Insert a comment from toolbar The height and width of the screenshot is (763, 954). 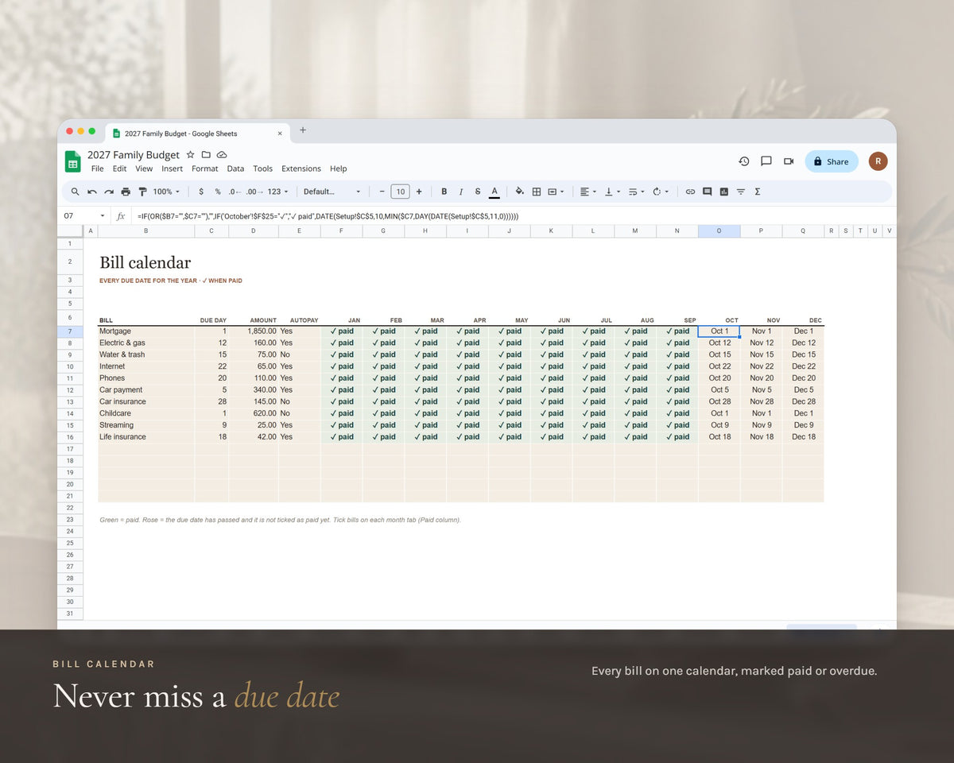[x=707, y=192]
